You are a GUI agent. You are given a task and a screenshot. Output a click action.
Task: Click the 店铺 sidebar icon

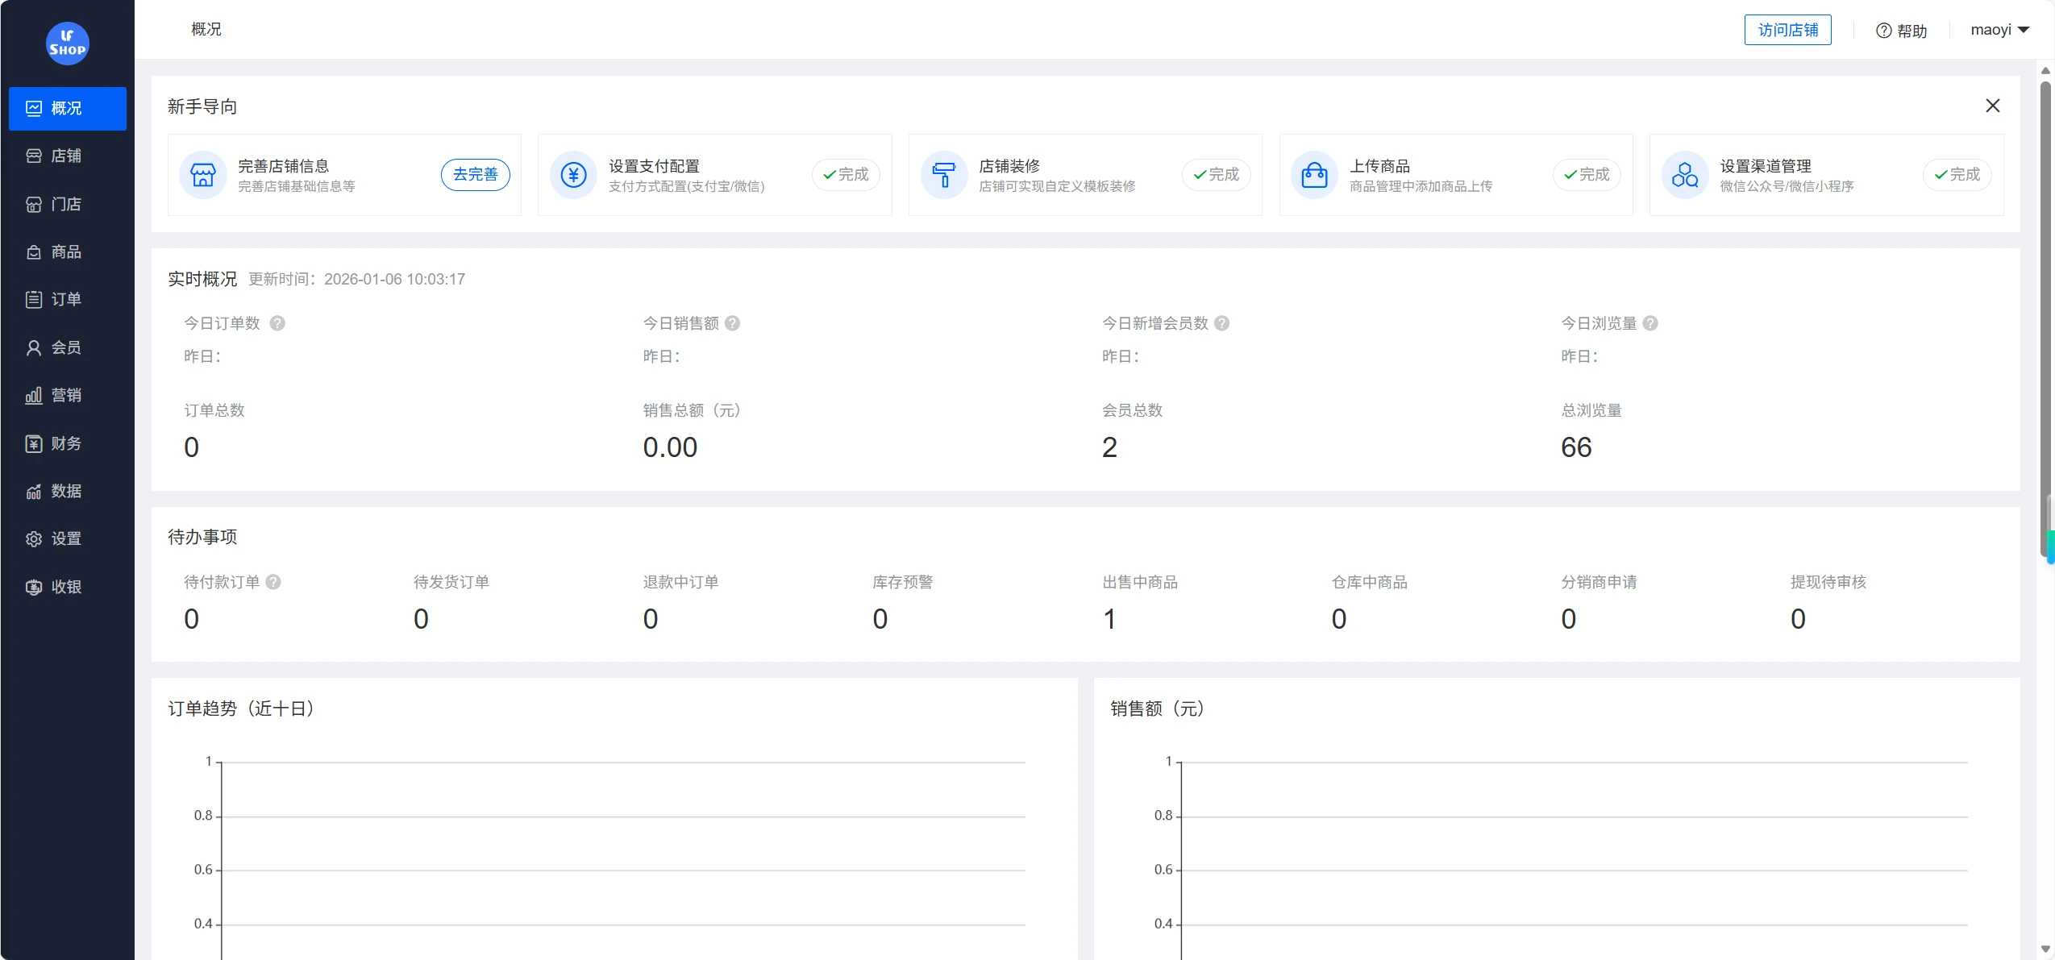click(x=67, y=156)
